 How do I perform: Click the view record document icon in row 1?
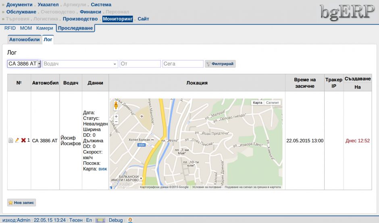(11, 140)
